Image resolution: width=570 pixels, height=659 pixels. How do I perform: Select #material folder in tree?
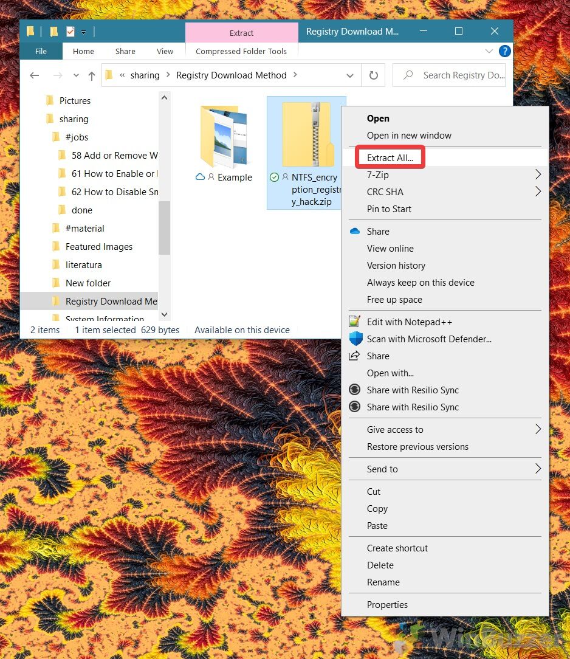pyautogui.click(x=85, y=228)
